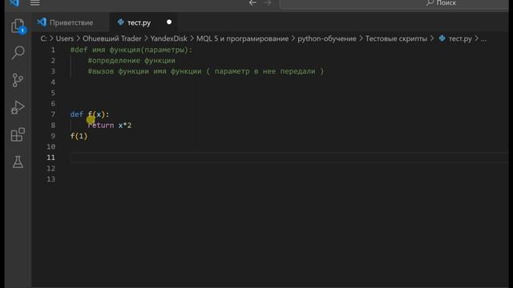Open the breadcrumb ellipsis symbol list
The image size is (513, 288).
[x=483, y=38]
